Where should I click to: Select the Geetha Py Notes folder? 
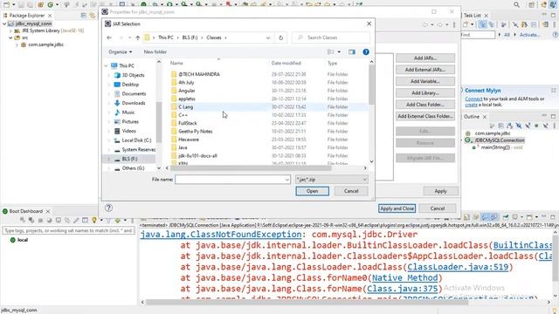click(195, 132)
